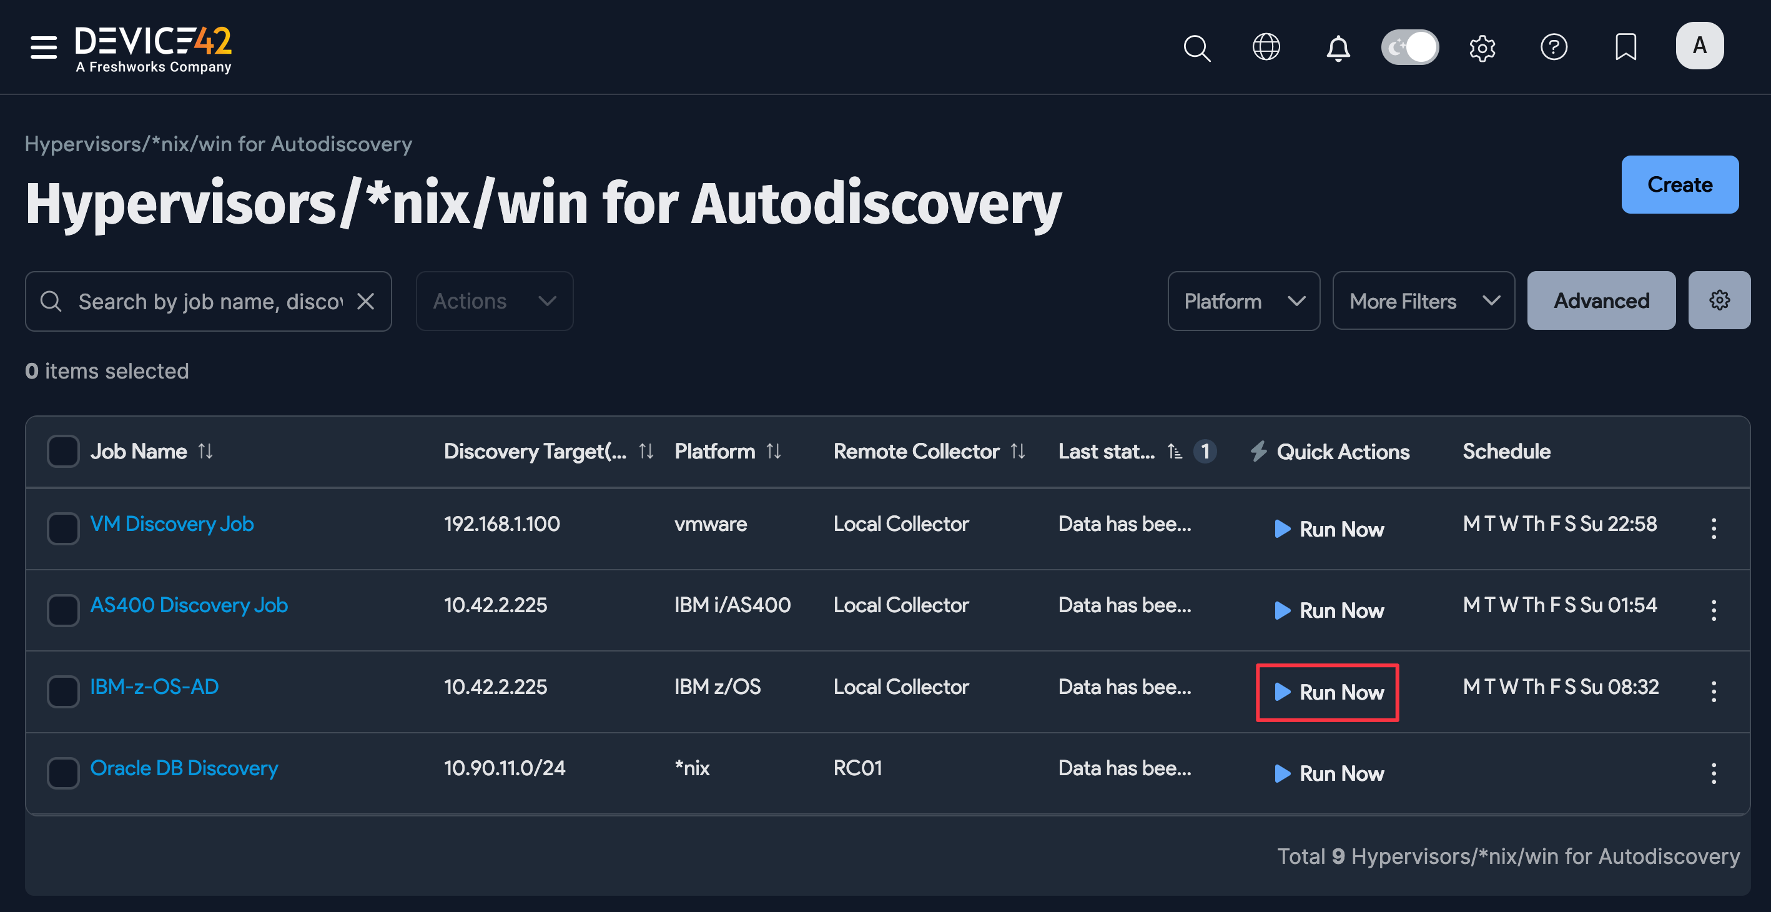Click the global search magnifier icon
The image size is (1771, 912).
pyautogui.click(x=1196, y=47)
